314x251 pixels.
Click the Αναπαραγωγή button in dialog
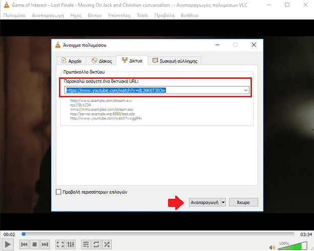[x=204, y=202]
